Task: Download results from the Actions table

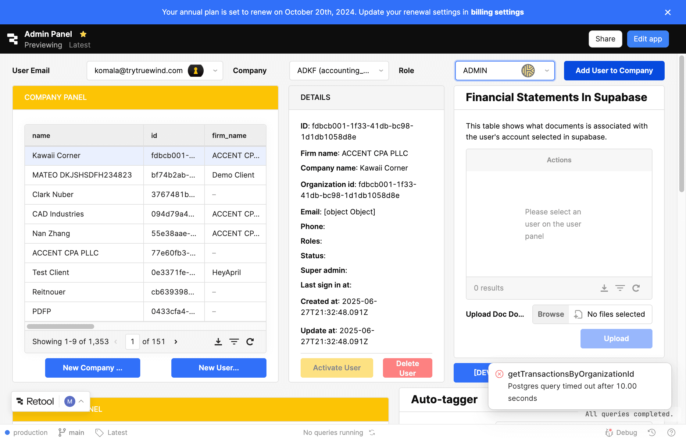Action: [x=604, y=288]
